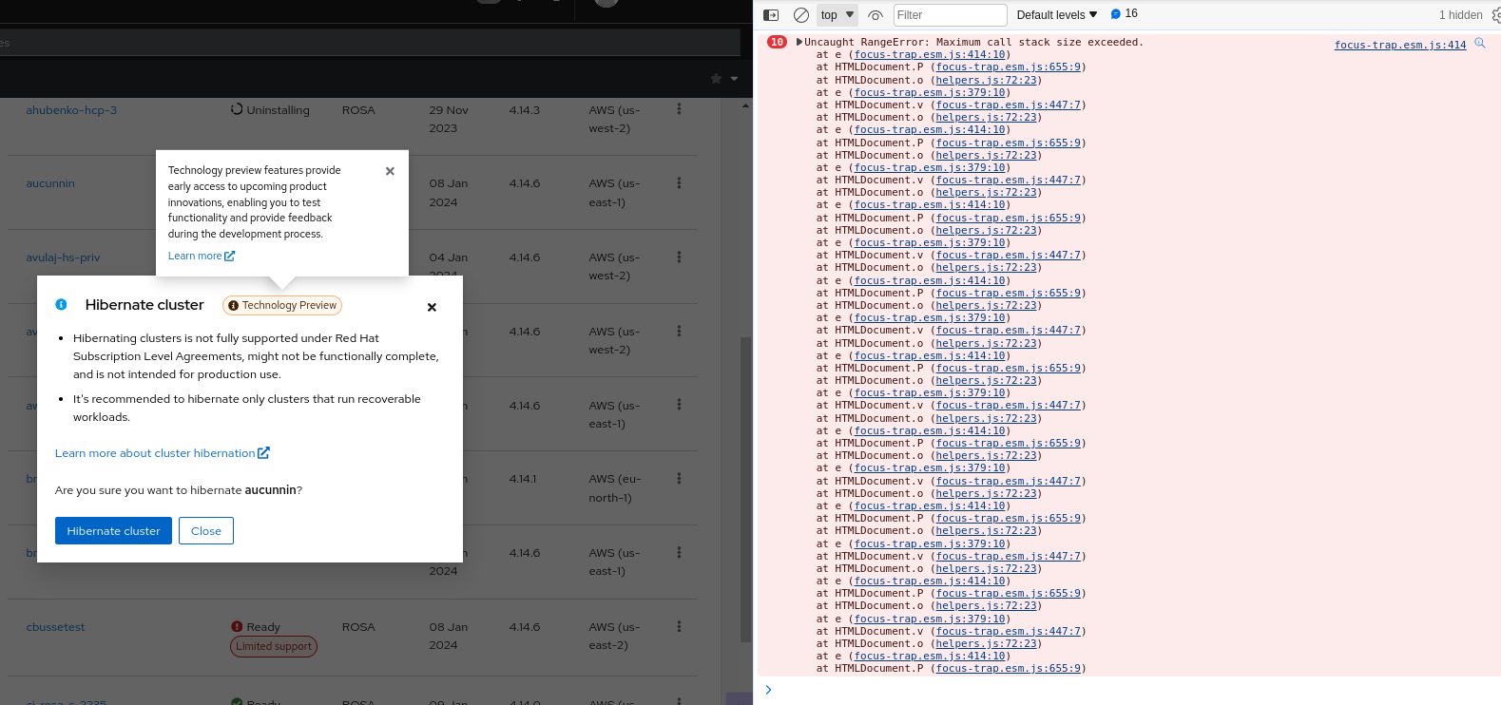
Task: Select the ROSA type cell for cbussetest
Action: (x=358, y=627)
